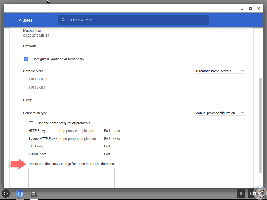Click the first nameserver field 190.157.8.33

point(51,79)
